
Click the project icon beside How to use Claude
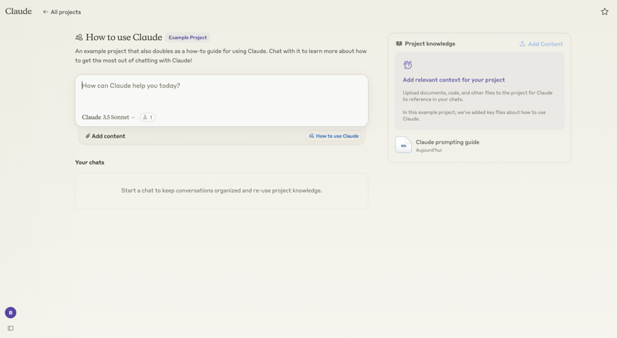click(79, 37)
